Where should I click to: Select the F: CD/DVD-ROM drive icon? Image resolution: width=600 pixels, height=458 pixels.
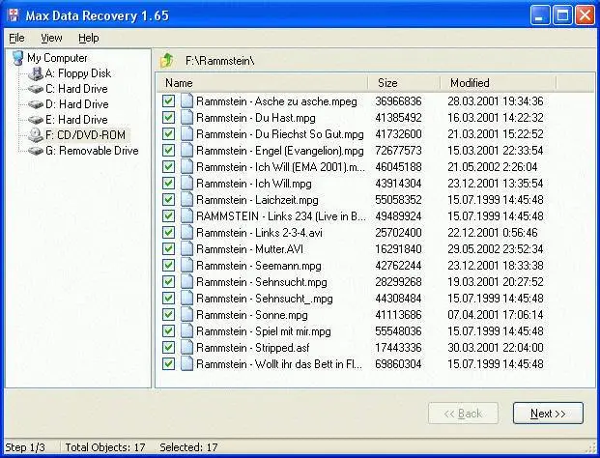(x=35, y=134)
